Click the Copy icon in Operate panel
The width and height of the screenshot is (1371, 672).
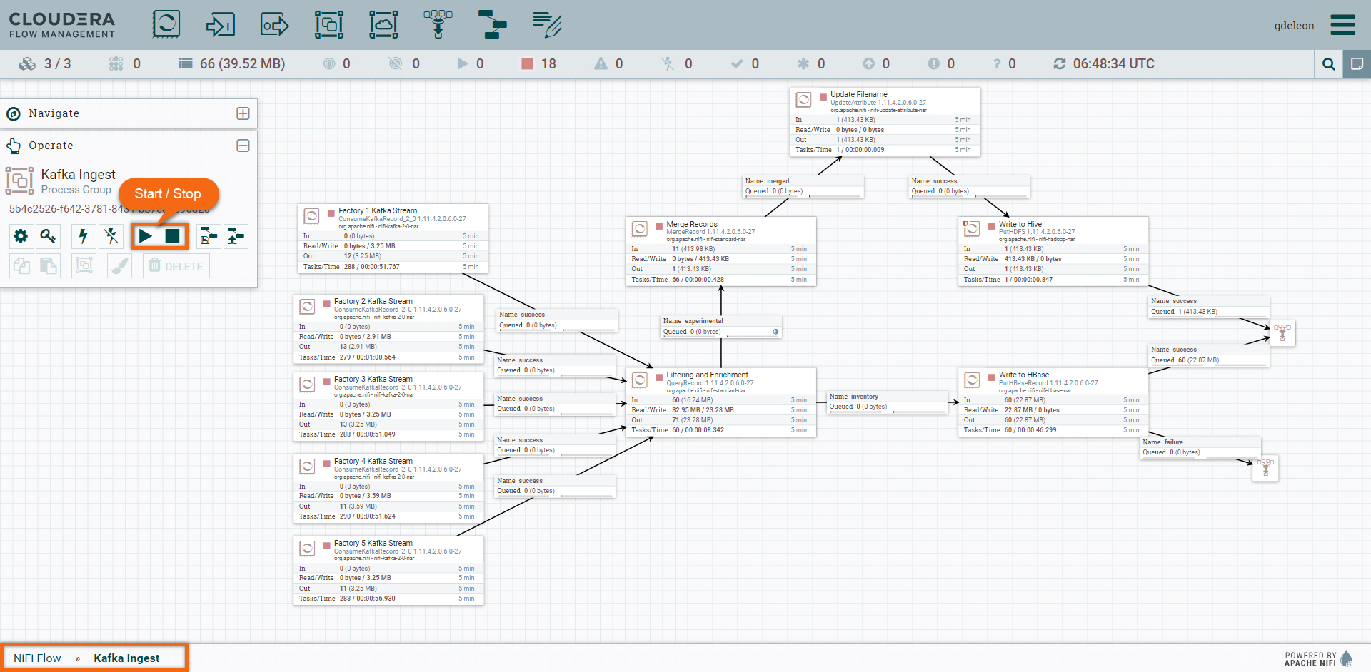pos(21,266)
